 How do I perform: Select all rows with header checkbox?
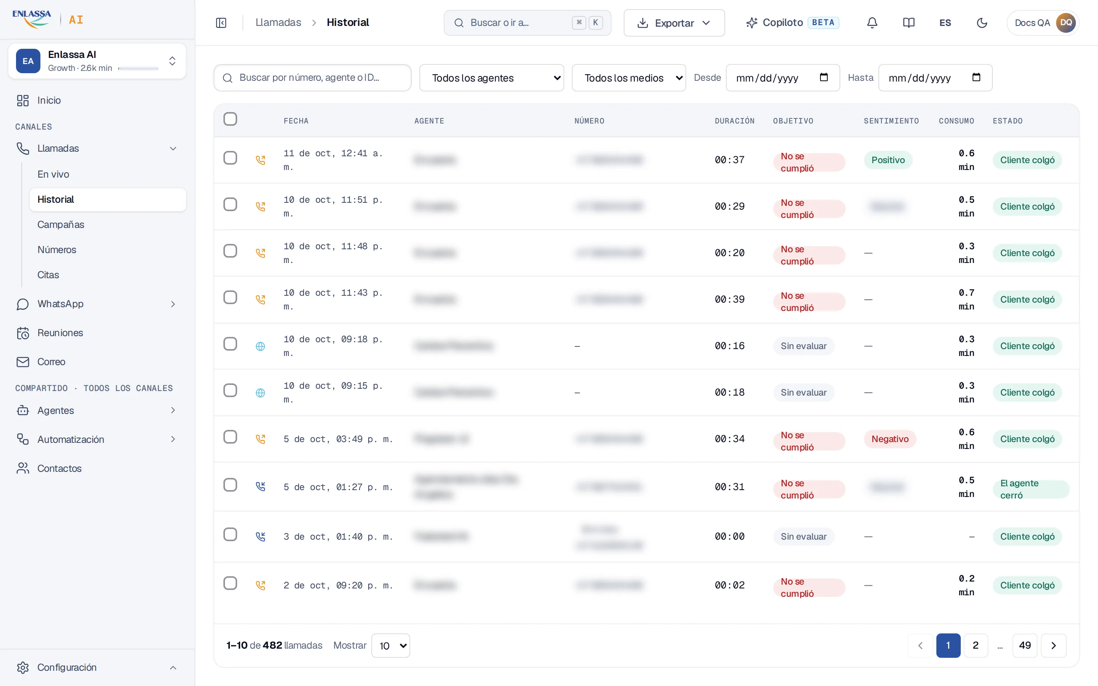pyautogui.click(x=231, y=119)
